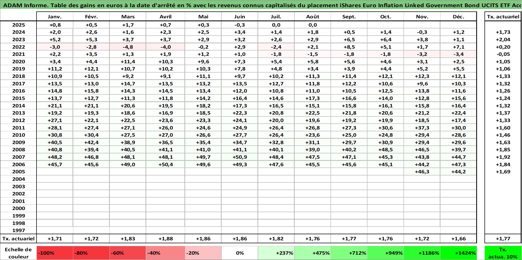
Task: Select the 2025 year row label
Action: [18, 25]
